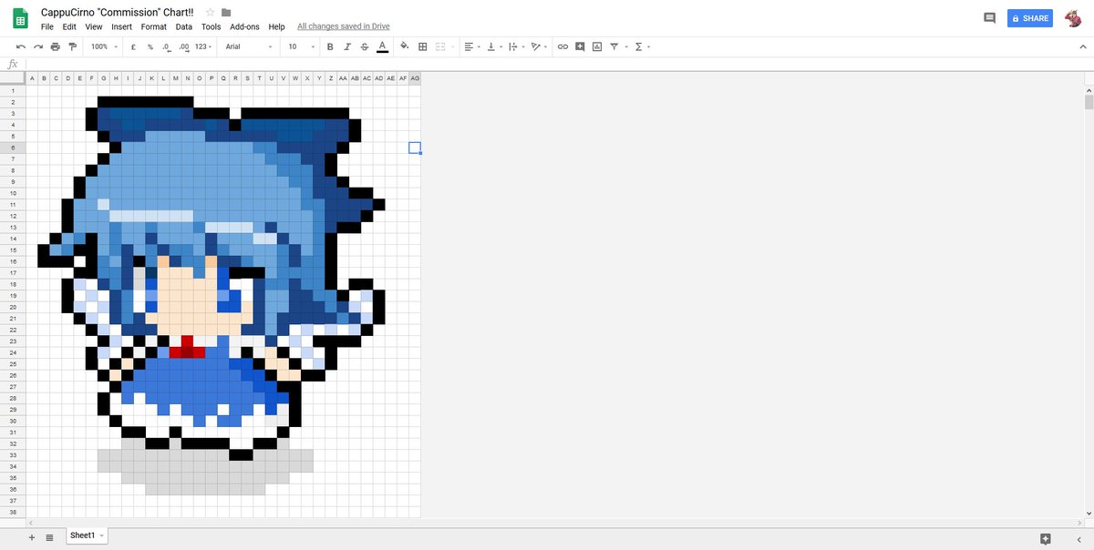
Task: Toggle italic formatting
Action: point(347,46)
